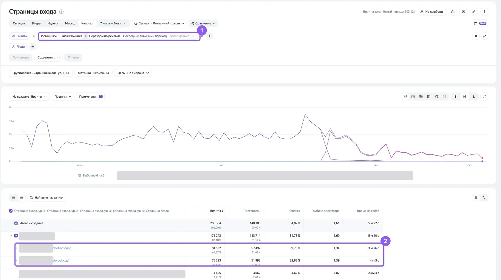The image size is (501, 280).
Task: Collapse the chart panel
Action: pos(484,96)
